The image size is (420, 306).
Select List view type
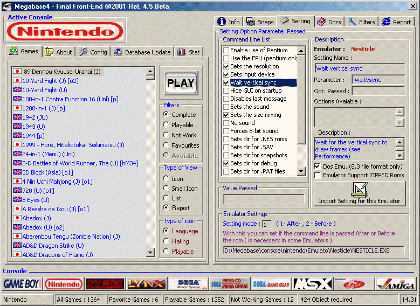[166, 198]
